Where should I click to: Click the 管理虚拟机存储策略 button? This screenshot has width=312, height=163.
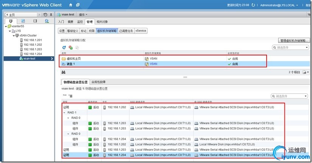pyautogui.click(x=294, y=40)
